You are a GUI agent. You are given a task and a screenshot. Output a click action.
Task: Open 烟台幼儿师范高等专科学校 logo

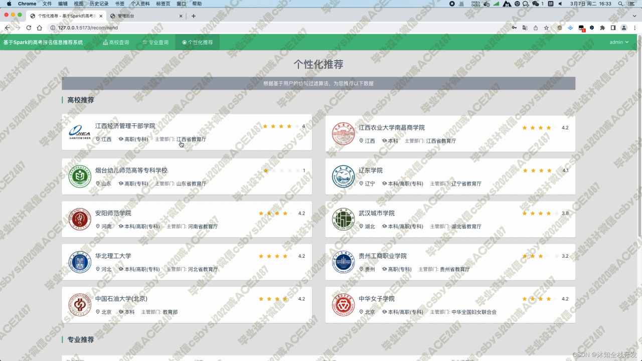(x=80, y=176)
